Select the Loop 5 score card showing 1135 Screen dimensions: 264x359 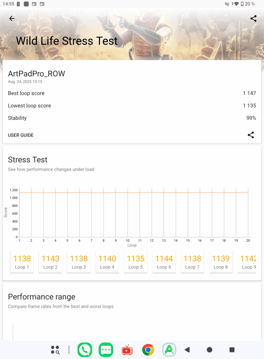(136, 262)
